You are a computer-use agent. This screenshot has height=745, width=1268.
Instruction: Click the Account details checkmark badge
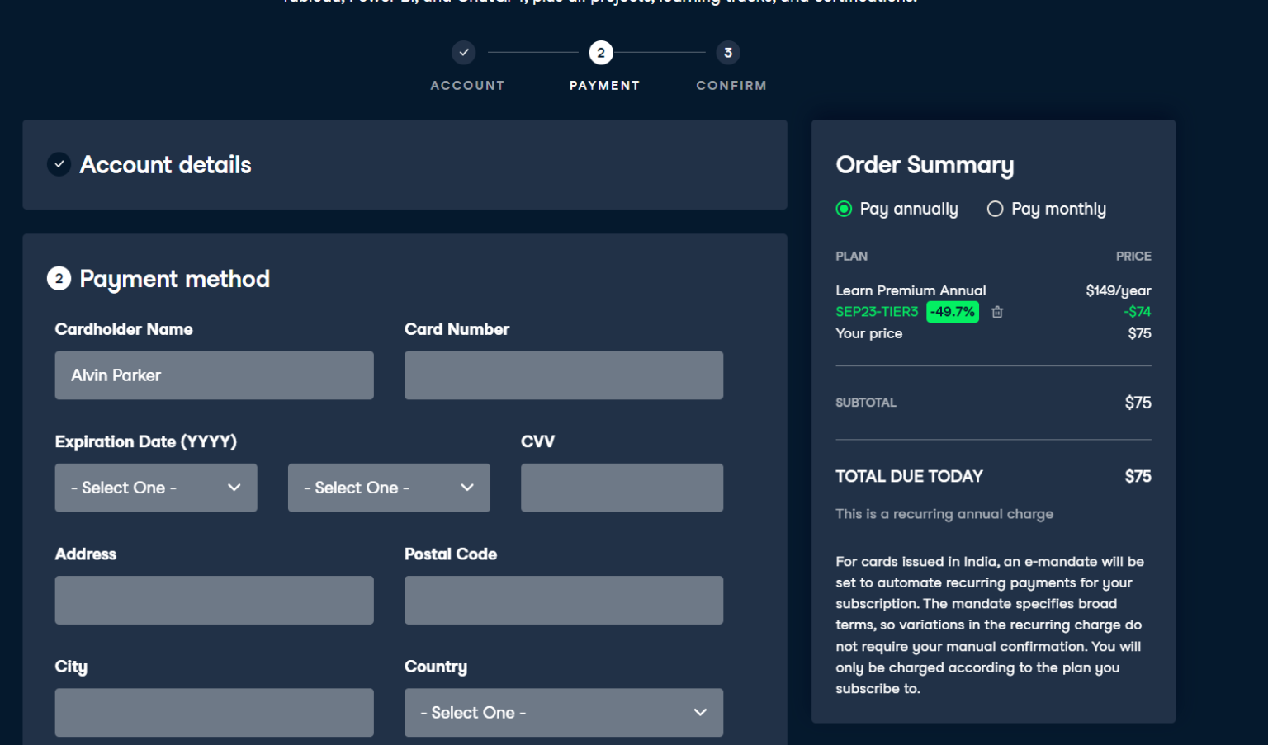pyautogui.click(x=59, y=164)
